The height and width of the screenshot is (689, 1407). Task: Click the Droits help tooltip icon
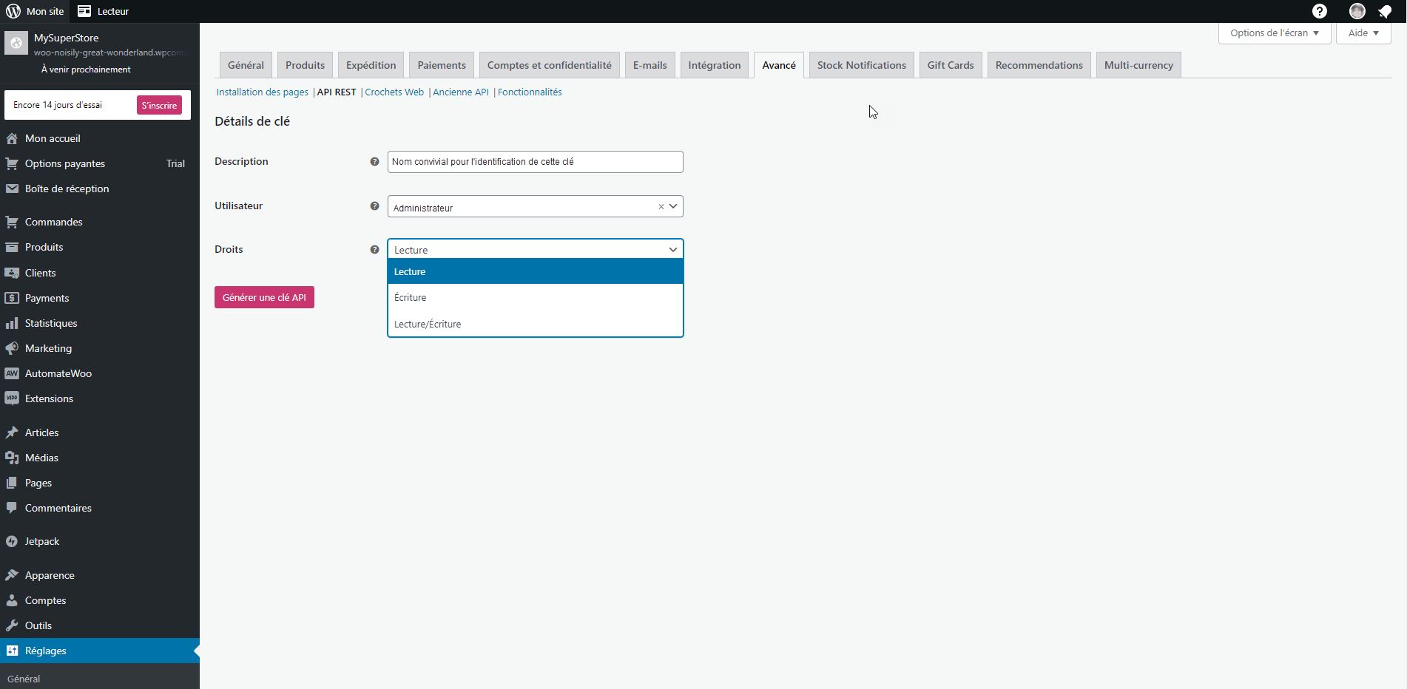[x=374, y=250]
